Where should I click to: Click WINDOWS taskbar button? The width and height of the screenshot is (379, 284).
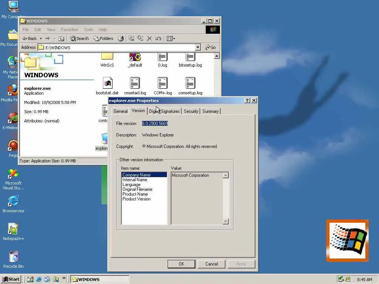100,280
